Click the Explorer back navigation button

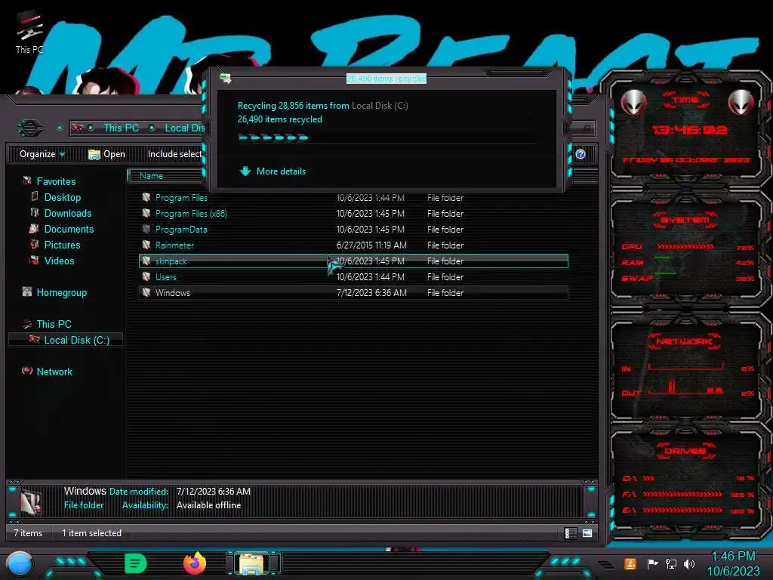30,128
